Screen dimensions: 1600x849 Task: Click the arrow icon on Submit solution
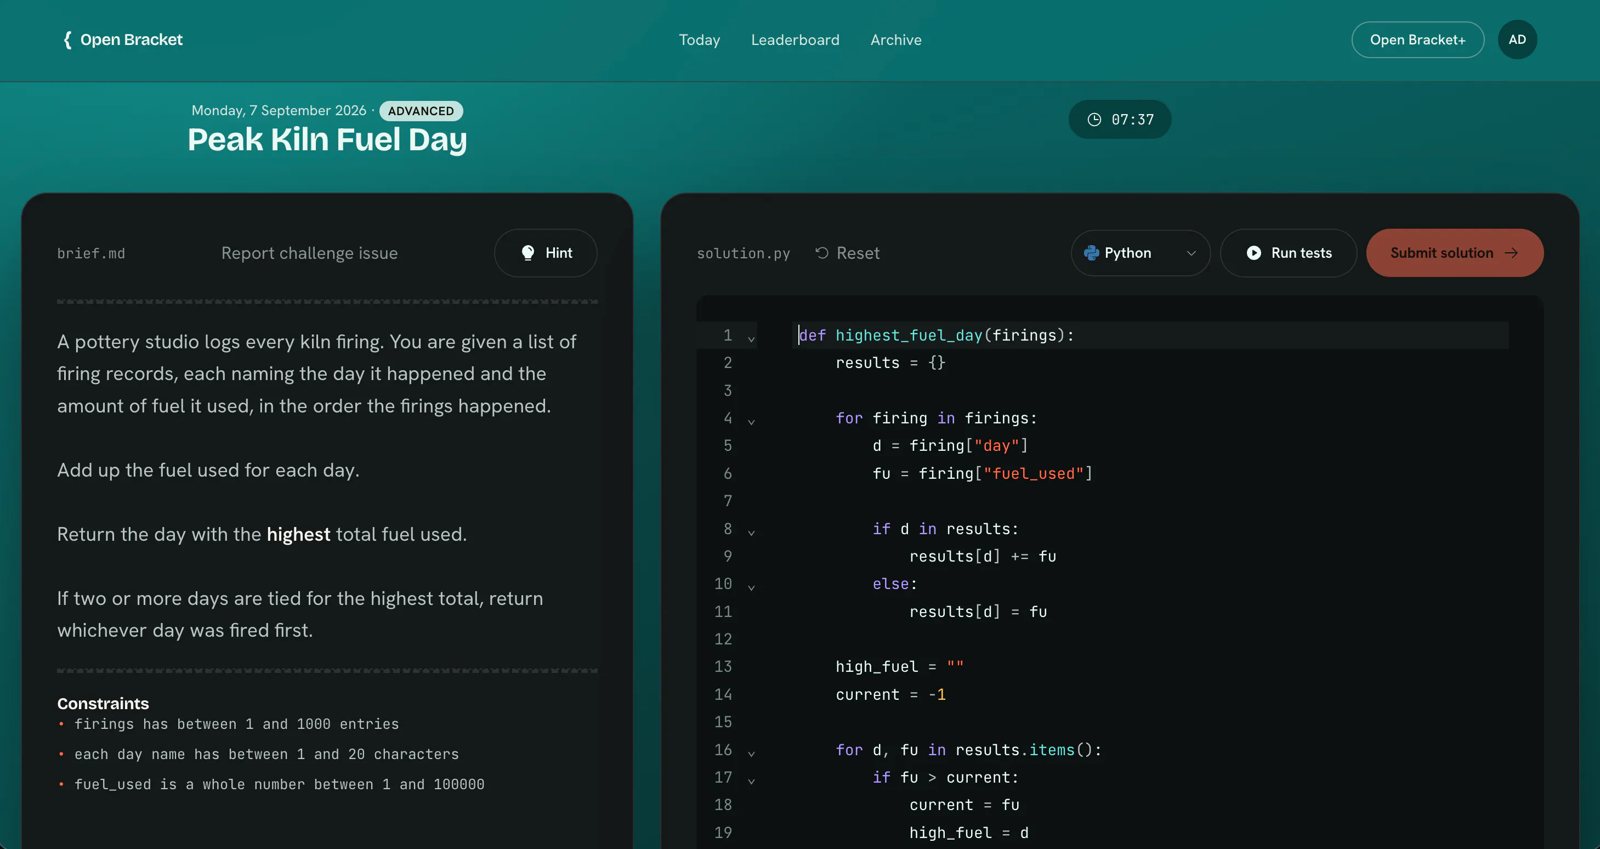pos(1511,253)
